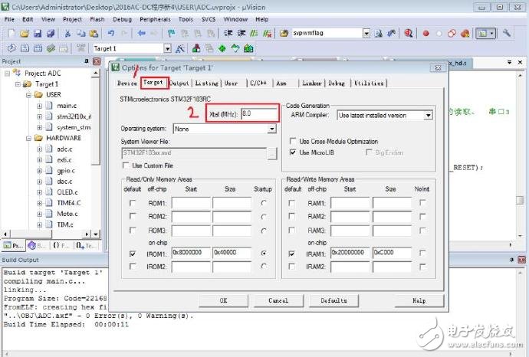Expand the adc.c tree node
This screenshot has width=529, height=357.
pyautogui.click(x=40, y=149)
